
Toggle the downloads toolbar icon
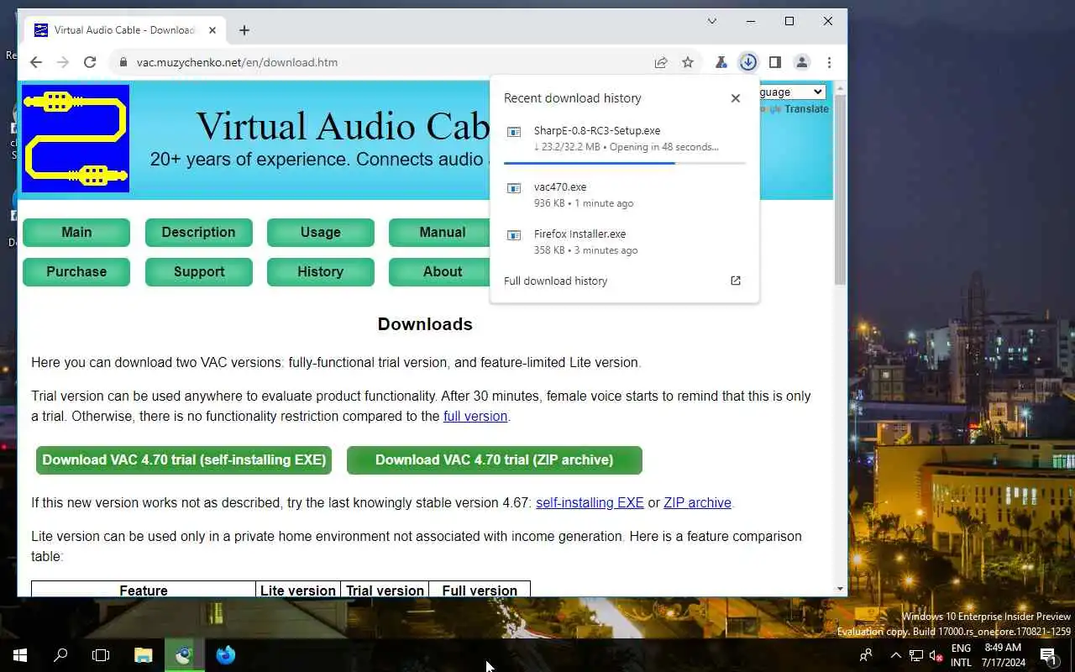(x=747, y=62)
